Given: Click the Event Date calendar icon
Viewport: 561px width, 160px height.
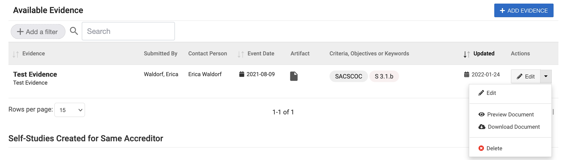Looking at the screenshot, I should point(241,74).
